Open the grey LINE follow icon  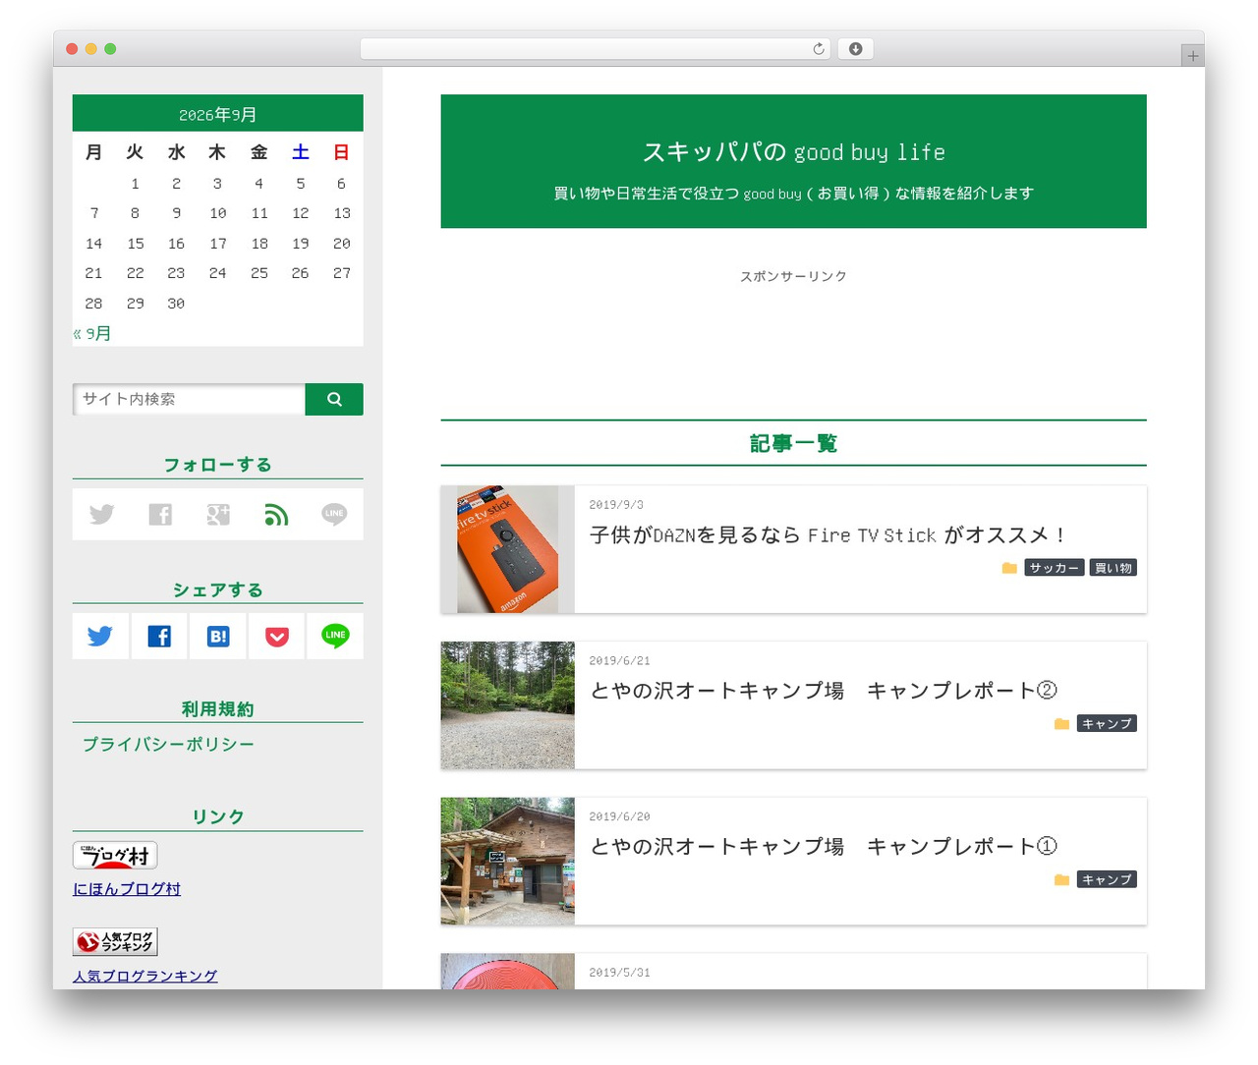(x=334, y=514)
